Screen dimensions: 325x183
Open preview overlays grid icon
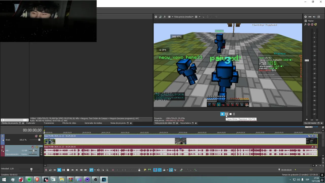click(196, 17)
